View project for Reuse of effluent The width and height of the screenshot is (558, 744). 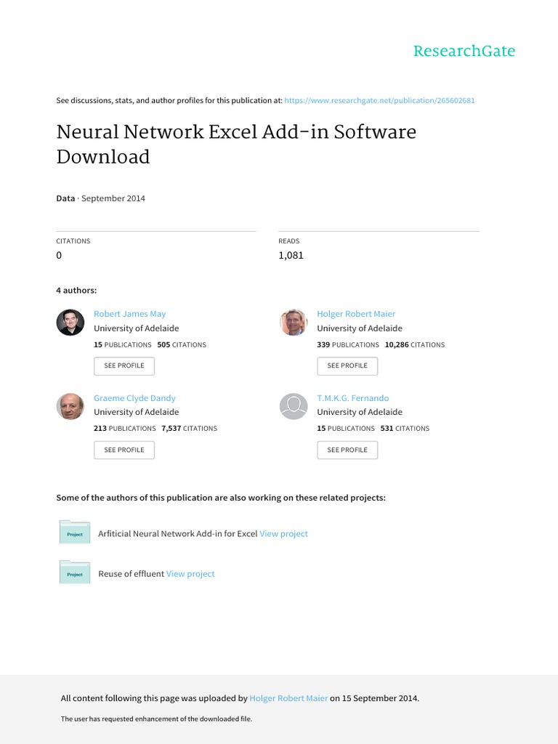click(x=190, y=574)
